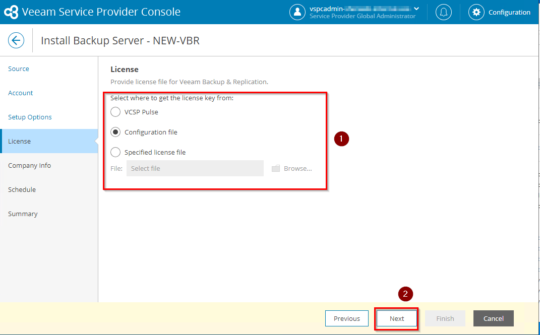Expand the vspcadmin user dropdown arrow

416,9
